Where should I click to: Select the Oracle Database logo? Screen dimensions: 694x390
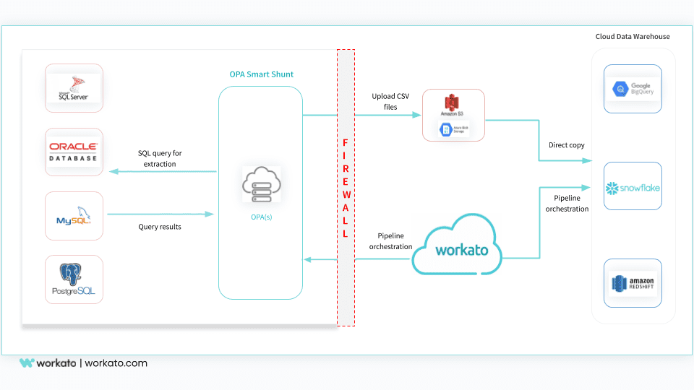click(74, 152)
